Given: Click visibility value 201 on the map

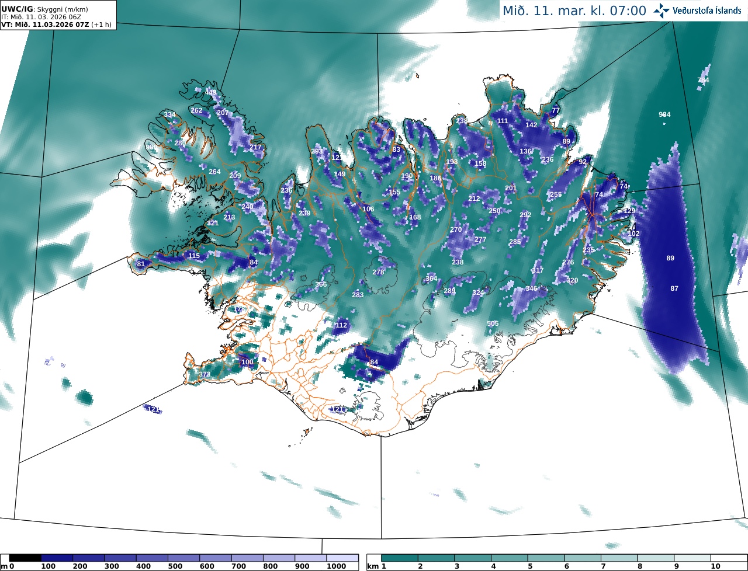Looking at the screenshot, I should [511, 187].
